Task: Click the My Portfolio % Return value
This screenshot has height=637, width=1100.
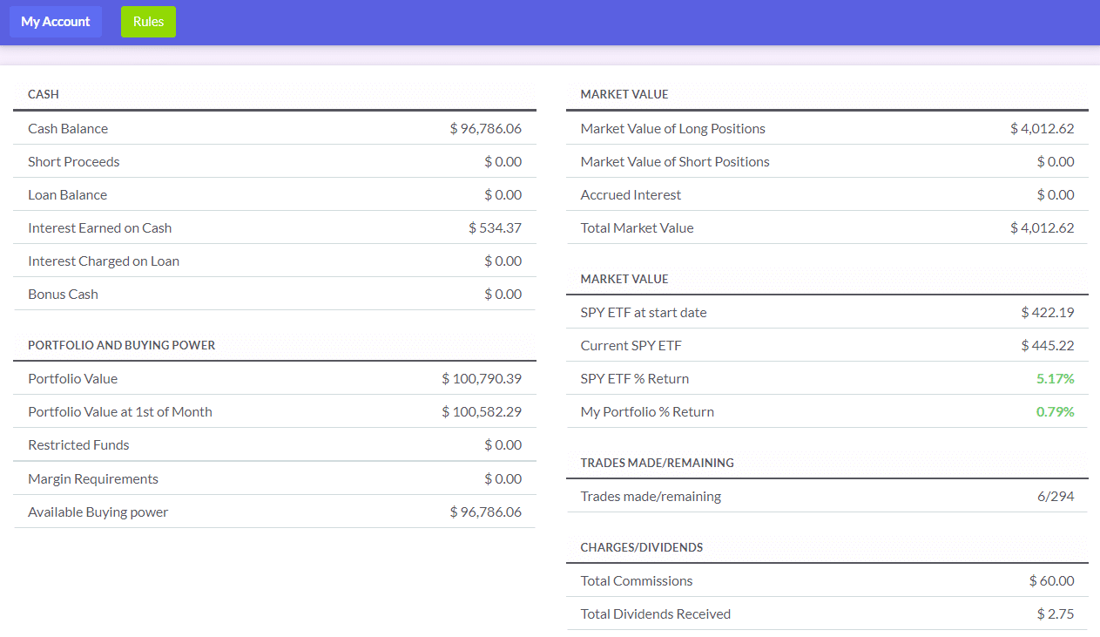Action: (x=1055, y=411)
